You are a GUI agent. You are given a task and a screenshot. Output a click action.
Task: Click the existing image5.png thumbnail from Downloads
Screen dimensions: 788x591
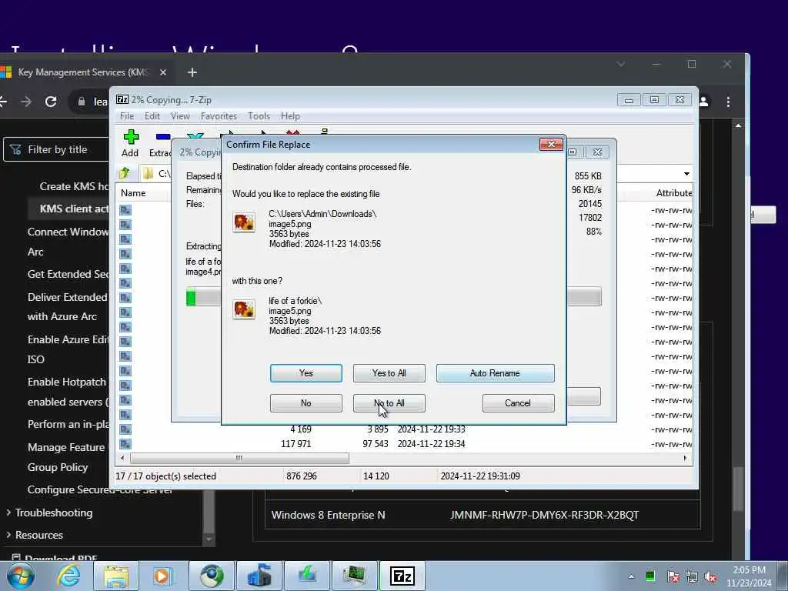(244, 222)
